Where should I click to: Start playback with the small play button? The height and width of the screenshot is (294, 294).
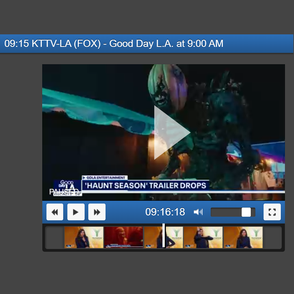[76, 212]
